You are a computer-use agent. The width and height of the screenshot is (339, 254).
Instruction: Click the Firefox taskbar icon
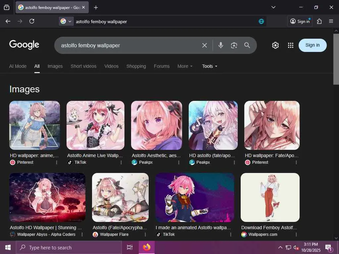146,247
